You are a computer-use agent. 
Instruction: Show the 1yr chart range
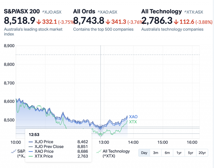coord(179,153)
